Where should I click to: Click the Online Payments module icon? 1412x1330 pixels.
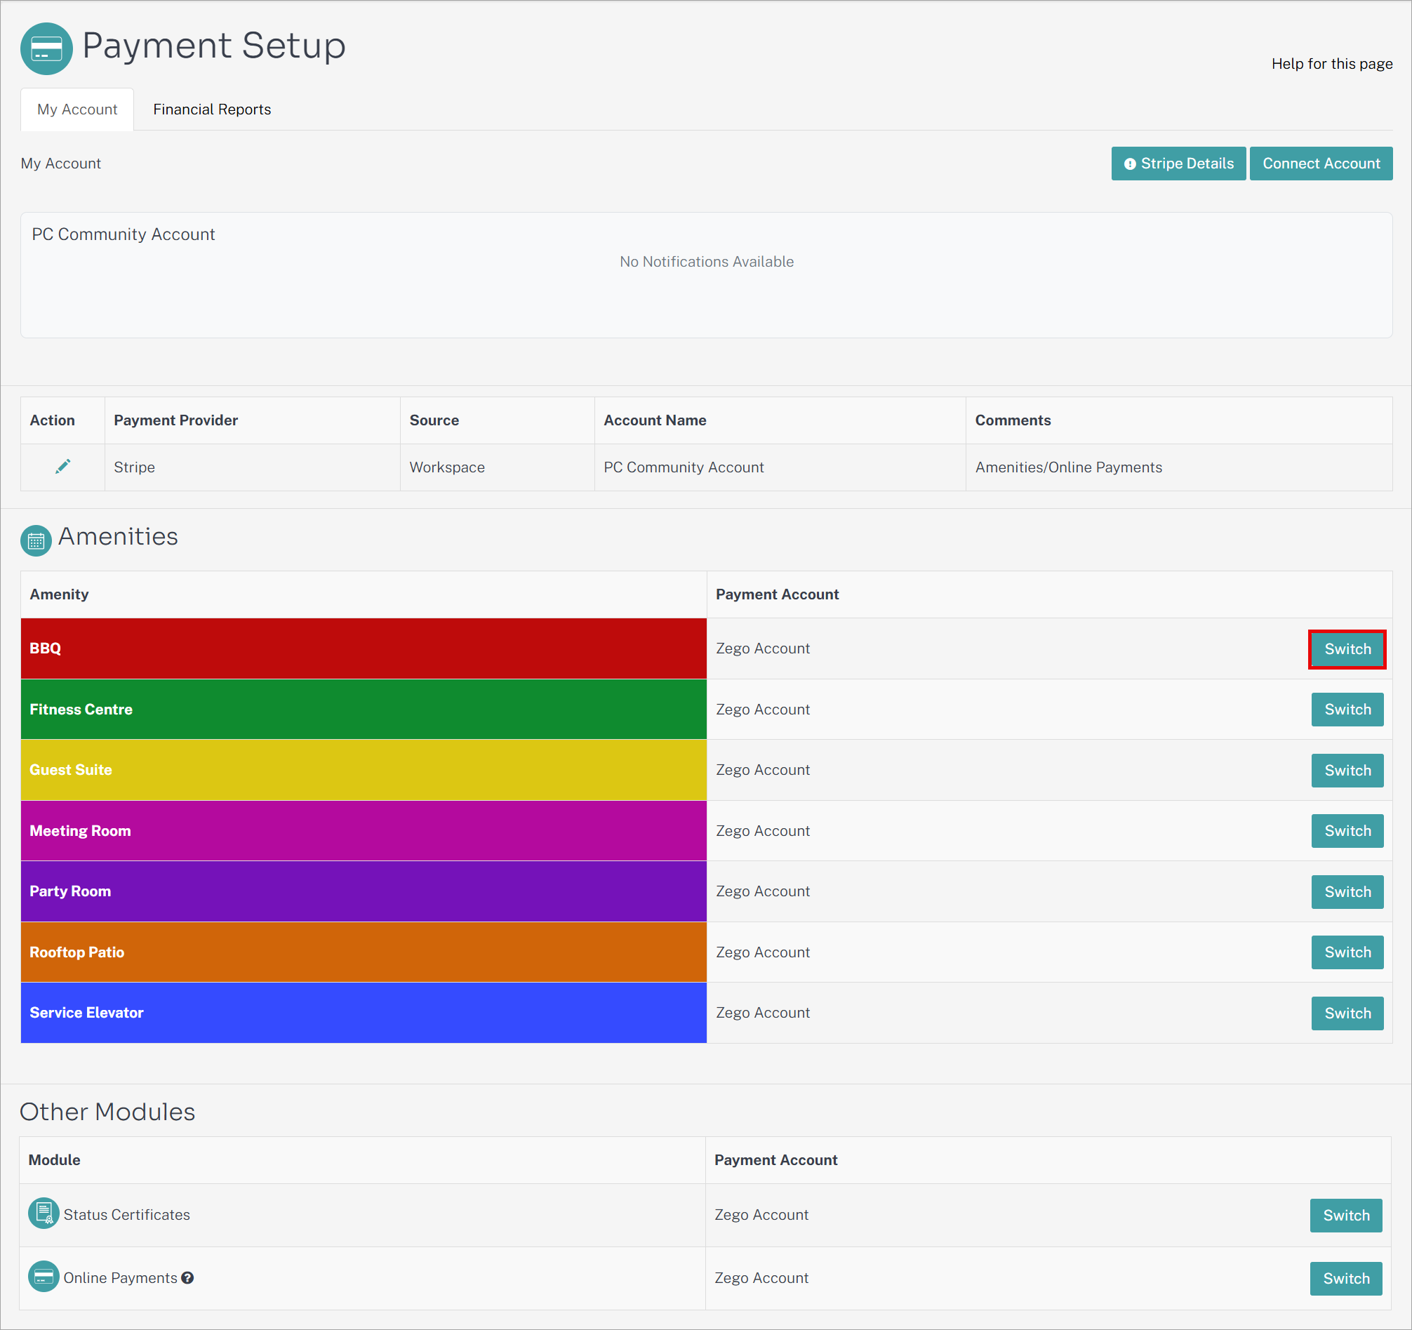tap(44, 1277)
